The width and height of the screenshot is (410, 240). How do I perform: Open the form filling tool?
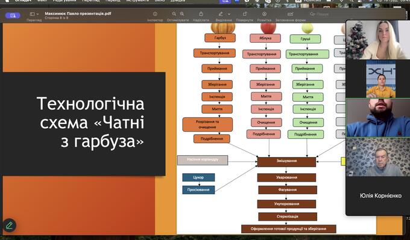coord(290,14)
